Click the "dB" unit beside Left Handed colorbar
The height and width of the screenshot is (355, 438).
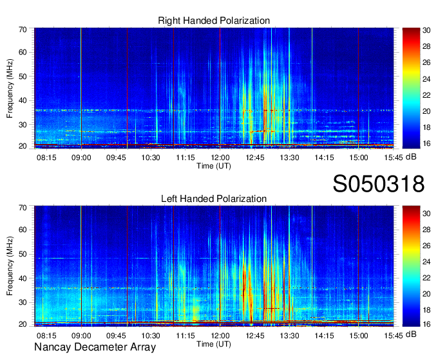pyautogui.click(x=411, y=334)
